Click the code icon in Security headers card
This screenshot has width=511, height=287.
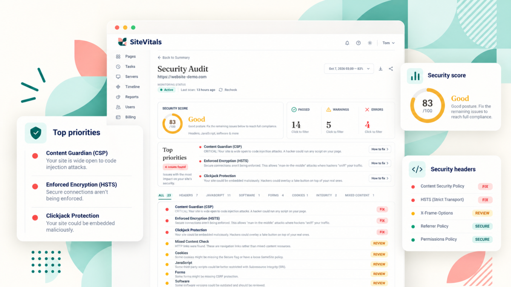(x=417, y=169)
